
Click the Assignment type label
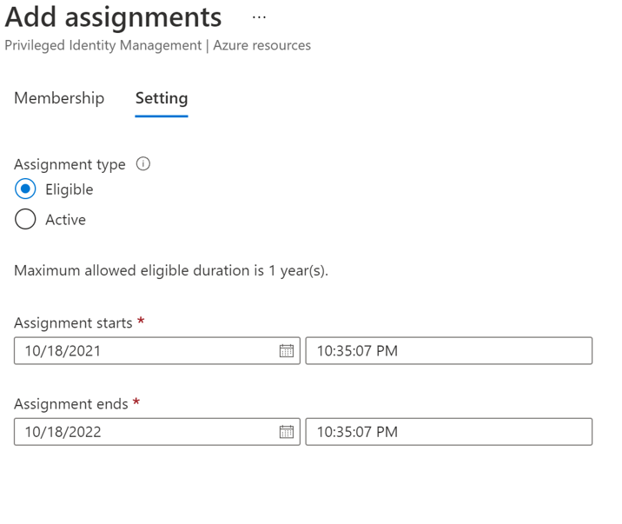point(69,164)
